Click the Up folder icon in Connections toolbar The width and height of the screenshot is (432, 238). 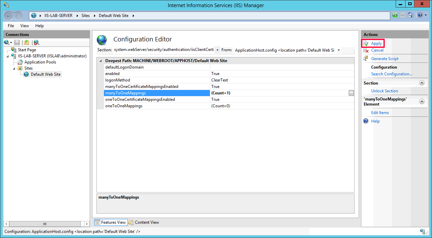point(26,42)
